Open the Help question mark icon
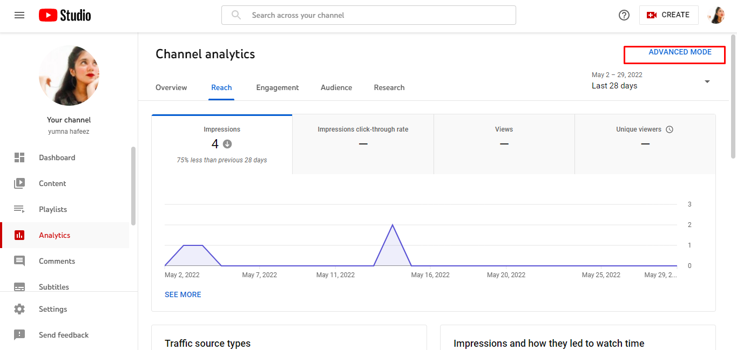Image resolution: width=737 pixels, height=350 pixels. pyautogui.click(x=624, y=15)
